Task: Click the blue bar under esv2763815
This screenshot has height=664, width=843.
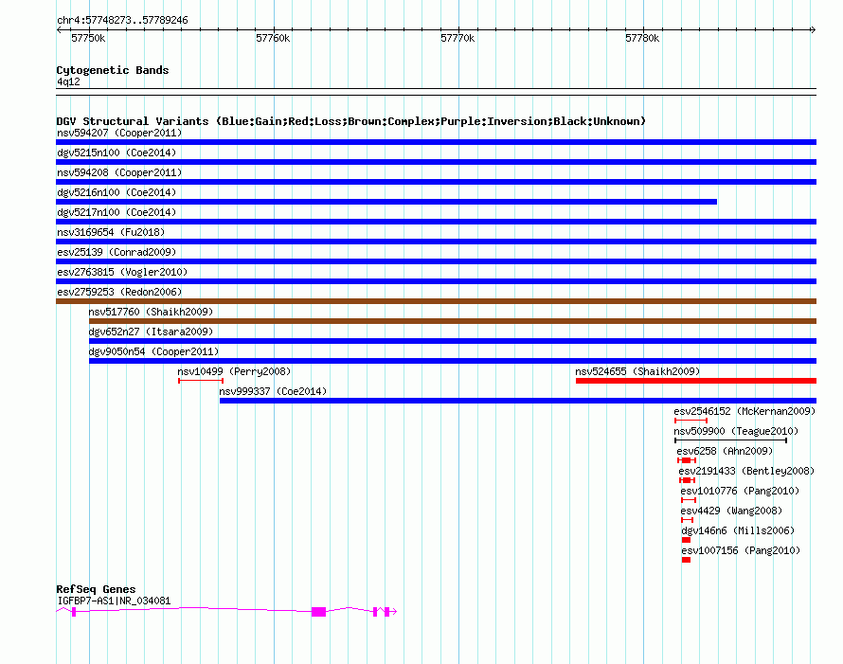Action: [436, 281]
